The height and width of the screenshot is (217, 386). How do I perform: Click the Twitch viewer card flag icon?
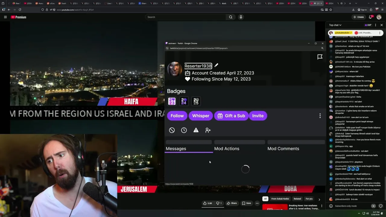pyautogui.click(x=320, y=57)
